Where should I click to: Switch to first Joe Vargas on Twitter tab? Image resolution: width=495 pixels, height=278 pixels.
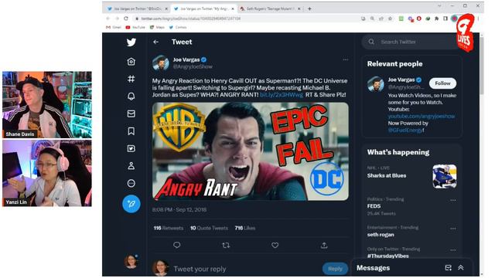point(138,8)
